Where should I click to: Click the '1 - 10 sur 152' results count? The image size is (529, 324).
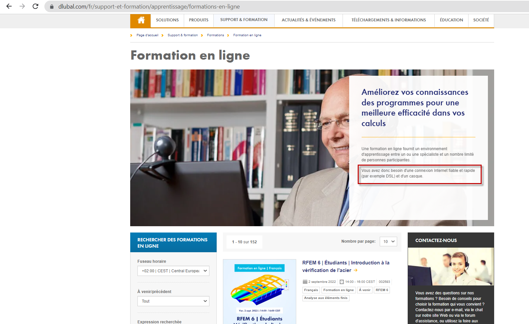pyautogui.click(x=244, y=242)
